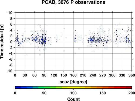Click the x-axis tick label 270
Image resolution: width=135 pixels, height=101 pixels.
[x=103, y=75]
